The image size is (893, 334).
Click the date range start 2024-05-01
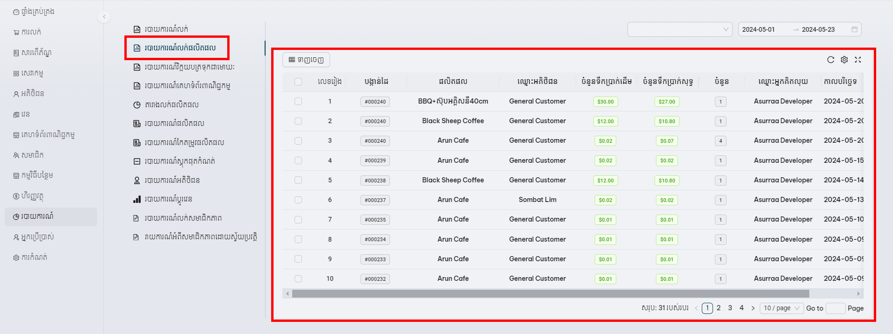point(758,29)
